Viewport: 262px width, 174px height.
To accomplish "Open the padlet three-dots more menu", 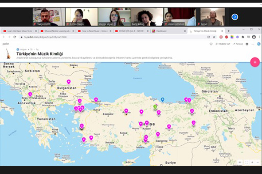I will click(x=253, y=44).
